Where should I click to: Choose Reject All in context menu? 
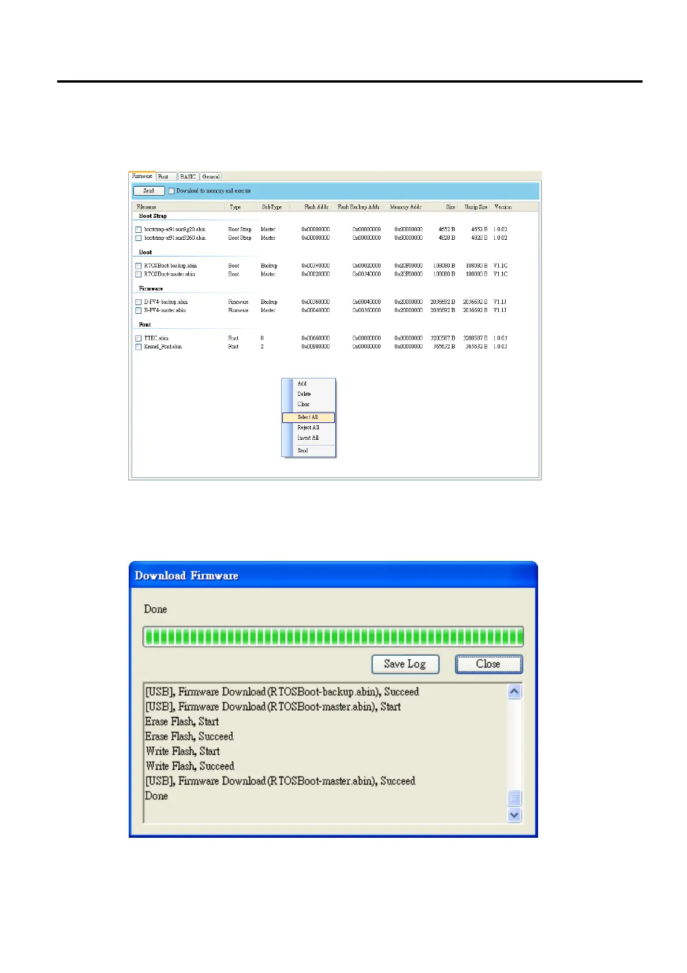tap(308, 428)
